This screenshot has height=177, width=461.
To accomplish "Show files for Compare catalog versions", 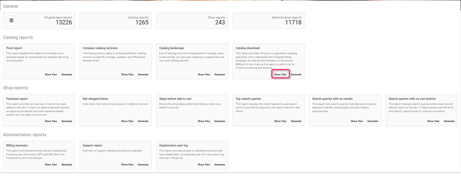I will tap(127, 75).
